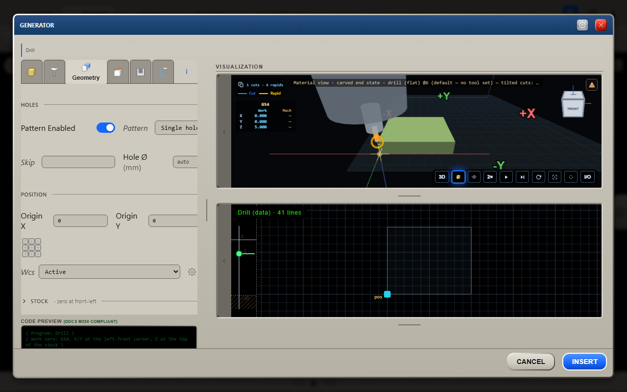Toggle the material view cube button
Screen dimensions: 627x392
pyautogui.click(x=458, y=177)
